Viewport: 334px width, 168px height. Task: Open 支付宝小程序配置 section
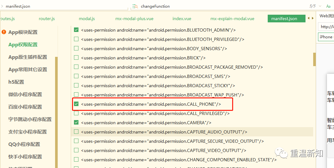click(x=28, y=132)
